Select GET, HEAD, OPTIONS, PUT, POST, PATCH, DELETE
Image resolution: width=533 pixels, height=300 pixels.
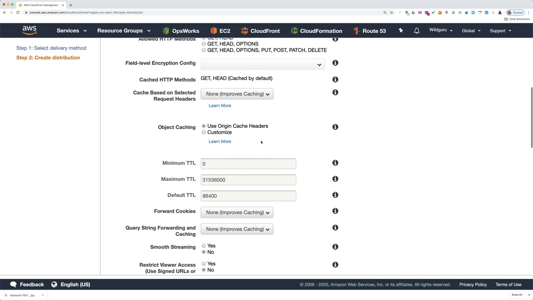coord(204,50)
